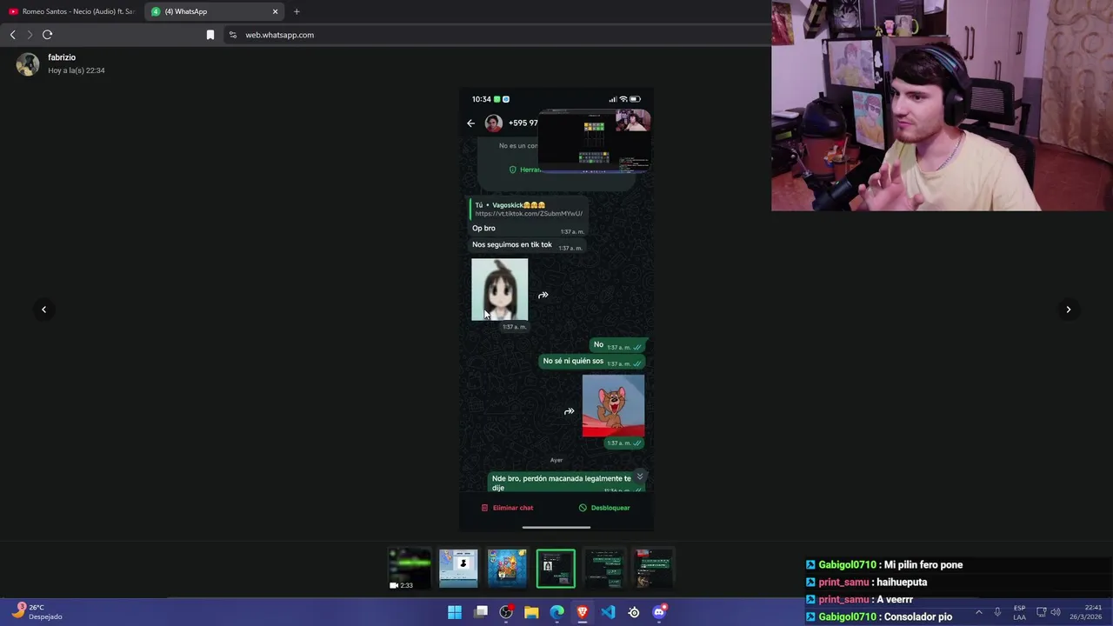Screen dimensions: 1113x626
Task: Open Discord from the taskbar
Action: [659, 612]
